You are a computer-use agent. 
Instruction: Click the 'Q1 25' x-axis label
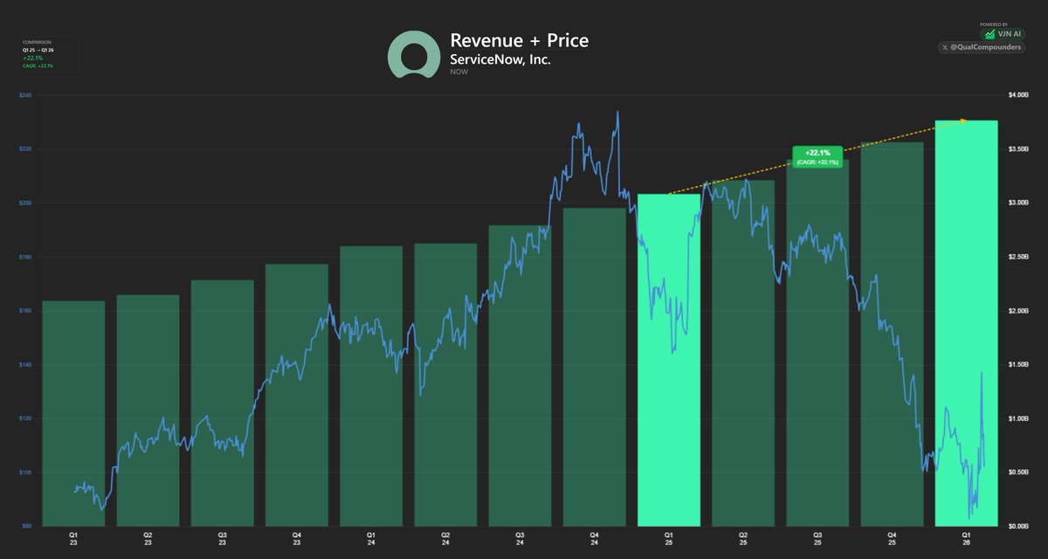click(x=669, y=538)
